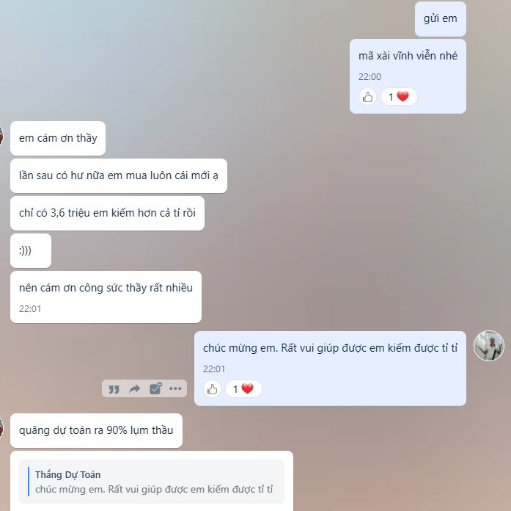Viewport: 511px width, 511px height.
Task: Click partial avatar beside 'quăng dự toán' message
Action: tap(1, 428)
